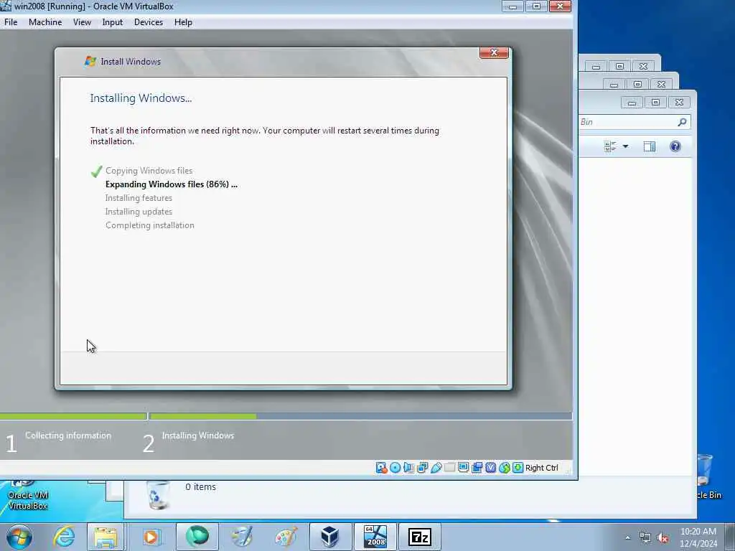Click the Collecting information progress bar
Screen dimensions: 735x551
click(x=73, y=416)
